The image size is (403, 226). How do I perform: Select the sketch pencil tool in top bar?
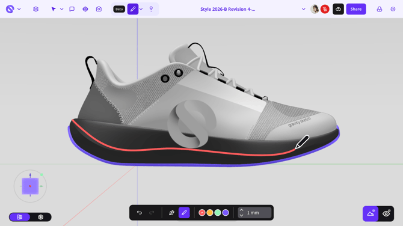tap(133, 9)
